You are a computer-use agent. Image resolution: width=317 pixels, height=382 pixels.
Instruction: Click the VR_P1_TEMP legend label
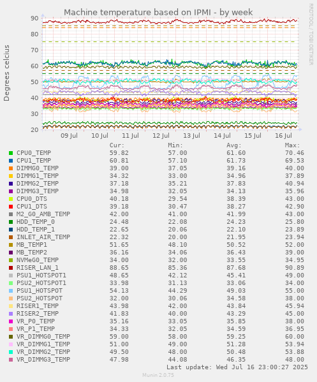point(36,329)
